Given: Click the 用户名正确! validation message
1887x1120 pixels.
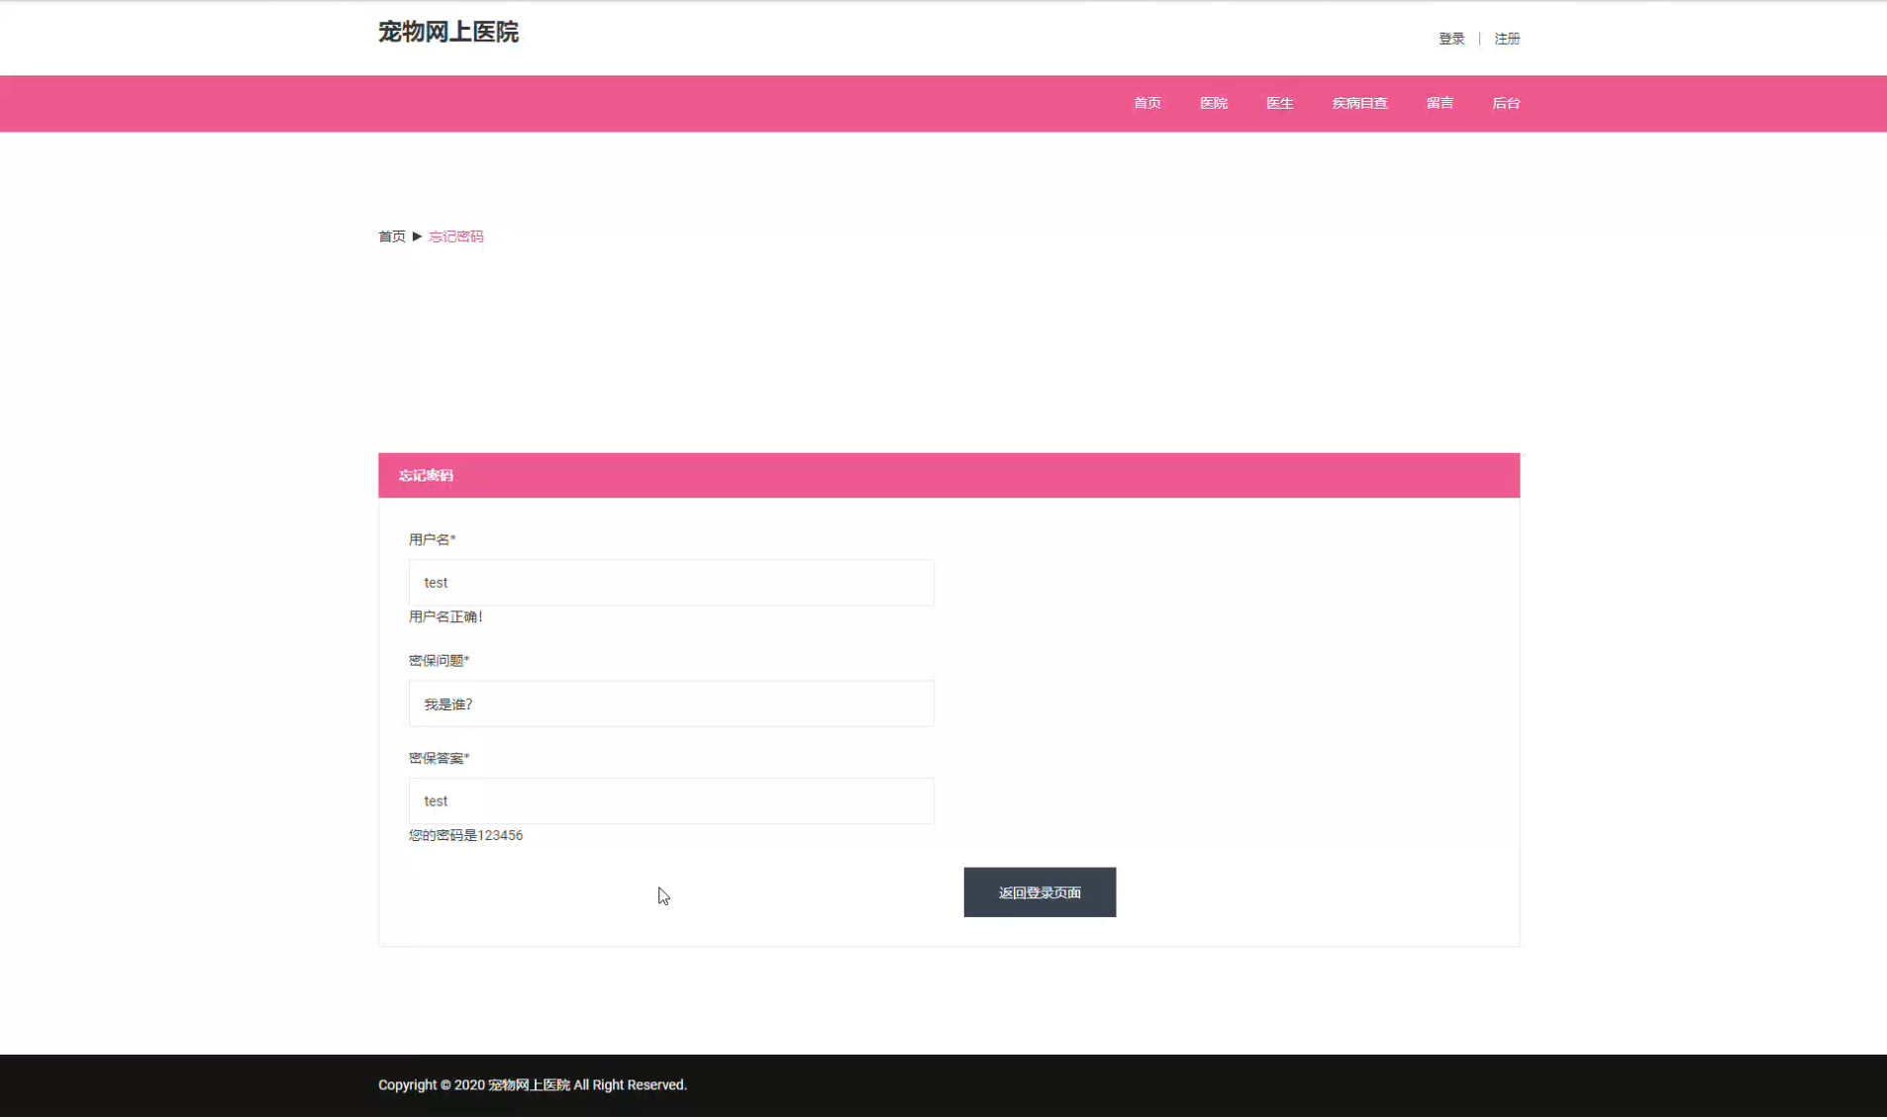Looking at the screenshot, I should point(446,617).
